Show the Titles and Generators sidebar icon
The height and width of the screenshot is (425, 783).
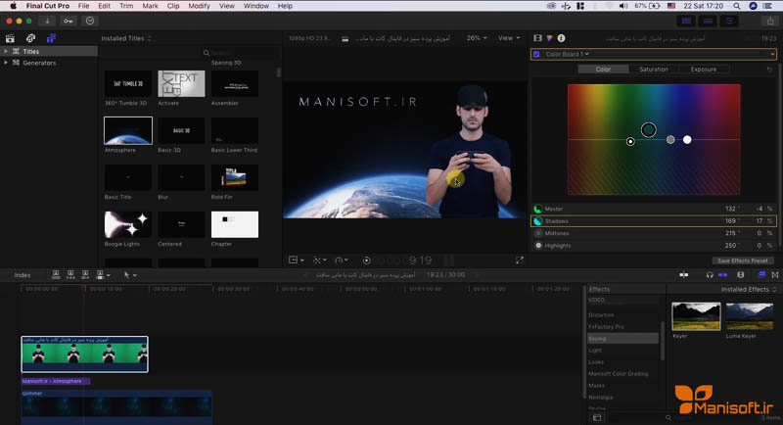coord(51,38)
